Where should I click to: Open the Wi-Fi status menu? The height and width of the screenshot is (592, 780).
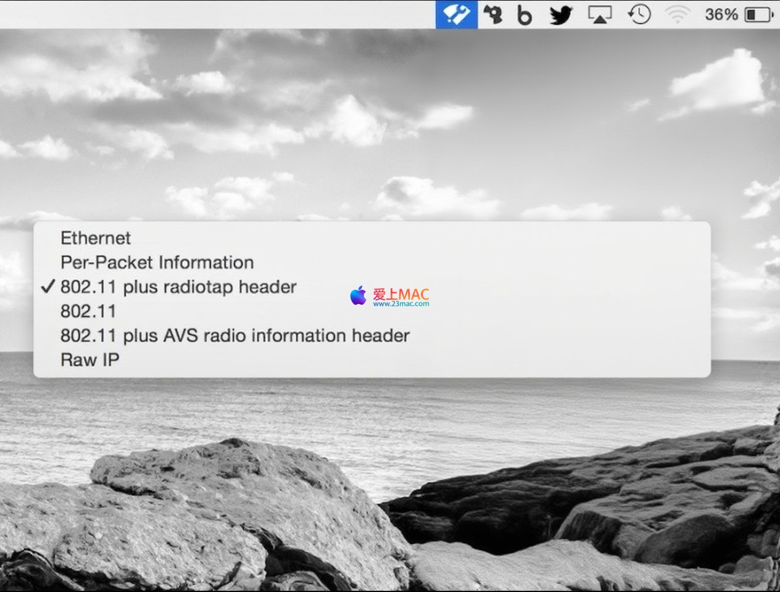677,14
